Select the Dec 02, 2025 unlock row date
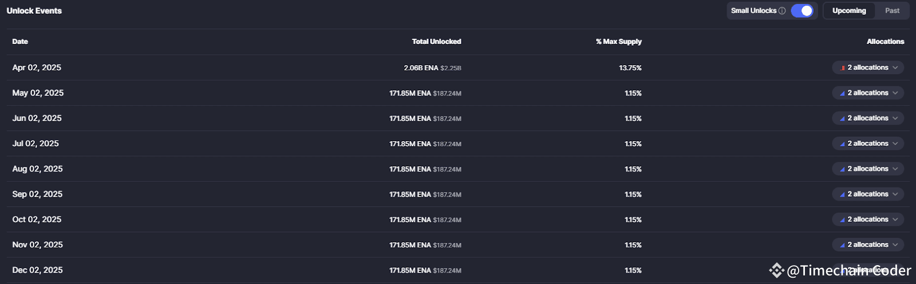Viewport: 916px width, 284px height. click(38, 270)
